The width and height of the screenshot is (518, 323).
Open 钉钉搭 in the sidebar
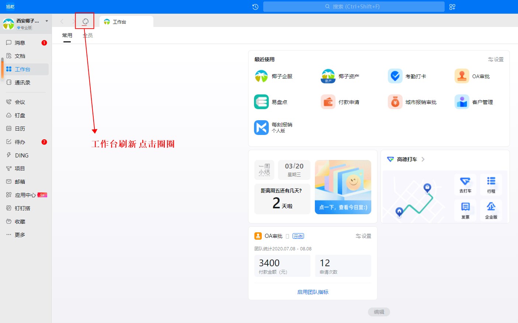[26, 208]
